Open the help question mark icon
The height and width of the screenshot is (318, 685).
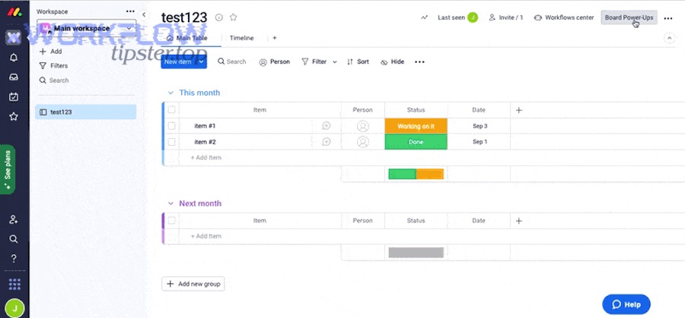[14, 259]
